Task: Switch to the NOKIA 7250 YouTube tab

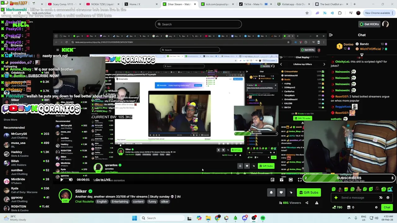Action: (x=101, y=4)
